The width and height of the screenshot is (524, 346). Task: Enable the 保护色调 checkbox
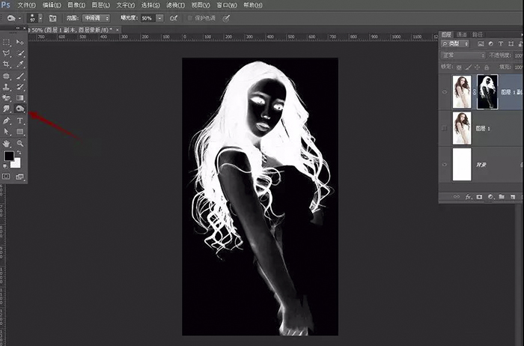click(190, 17)
